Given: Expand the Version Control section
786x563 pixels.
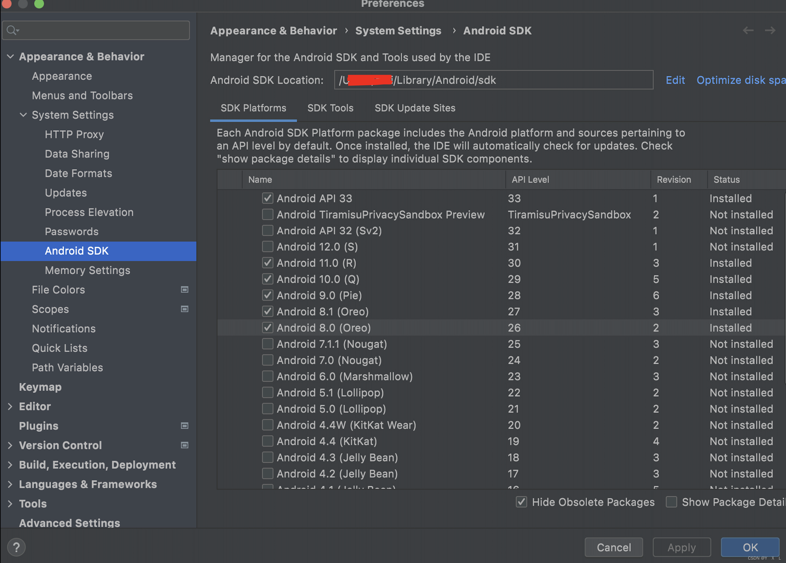Looking at the screenshot, I should [x=10, y=445].
